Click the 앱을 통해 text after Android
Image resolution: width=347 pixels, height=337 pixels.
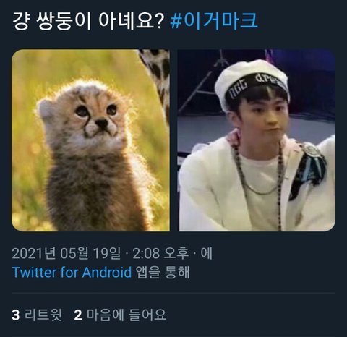click(163, 273)
